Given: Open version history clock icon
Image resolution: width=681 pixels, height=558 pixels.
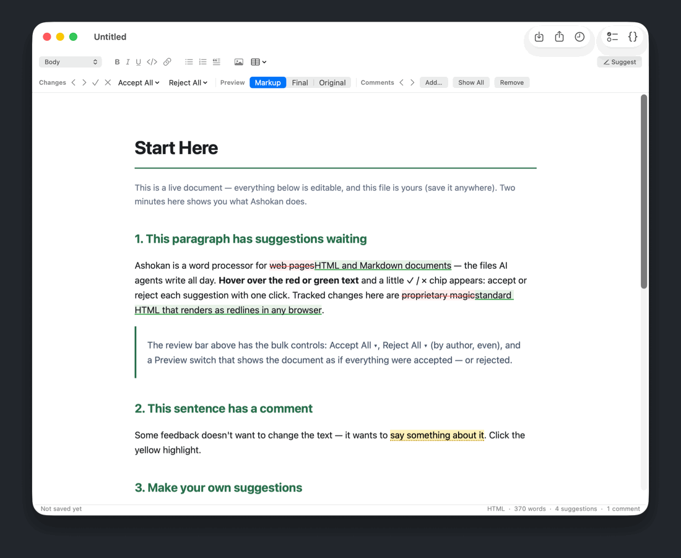Looking at the screenshot, I should 579,37.
